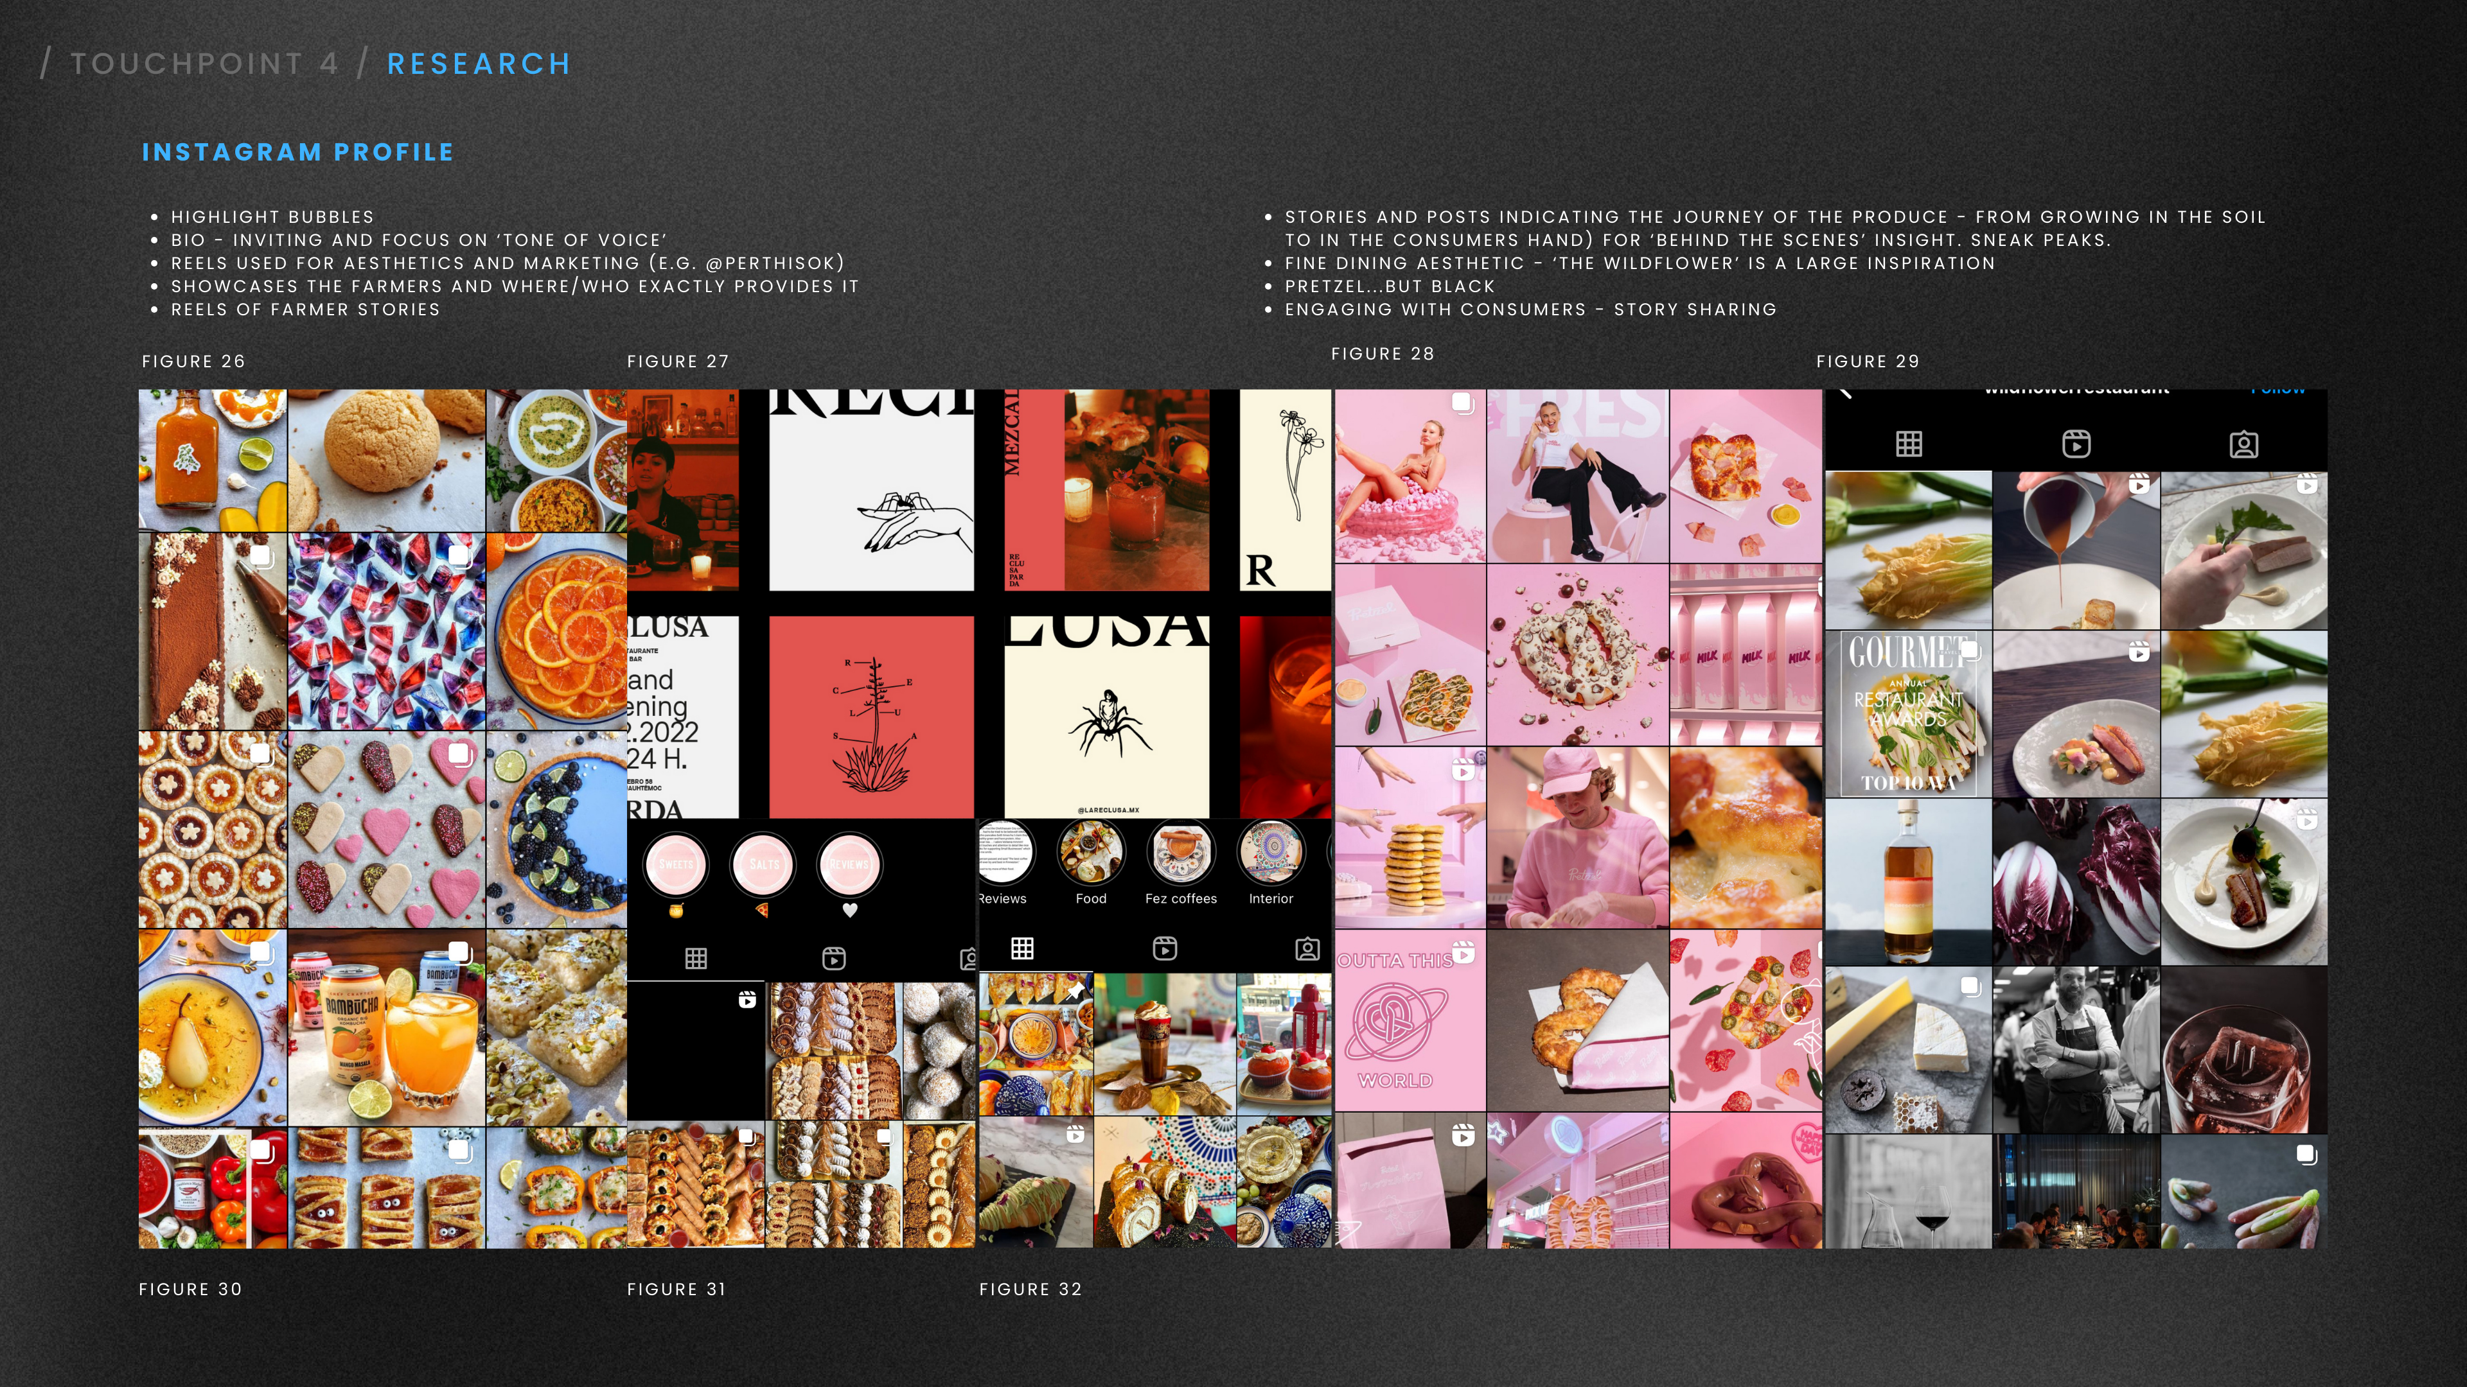Click the Reels icon under the Reviews heart highlight
Viewport: 2467px width, 1387px height.
point(833,958)
